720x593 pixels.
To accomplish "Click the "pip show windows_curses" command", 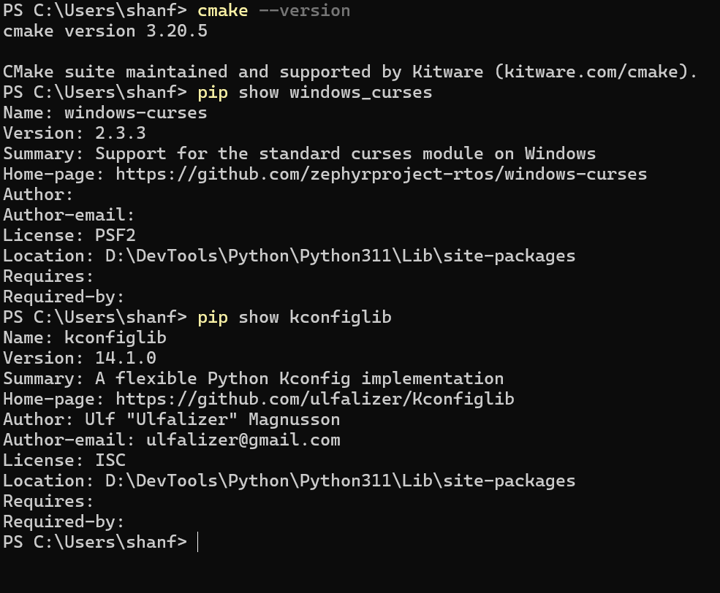I will [314, 92].
